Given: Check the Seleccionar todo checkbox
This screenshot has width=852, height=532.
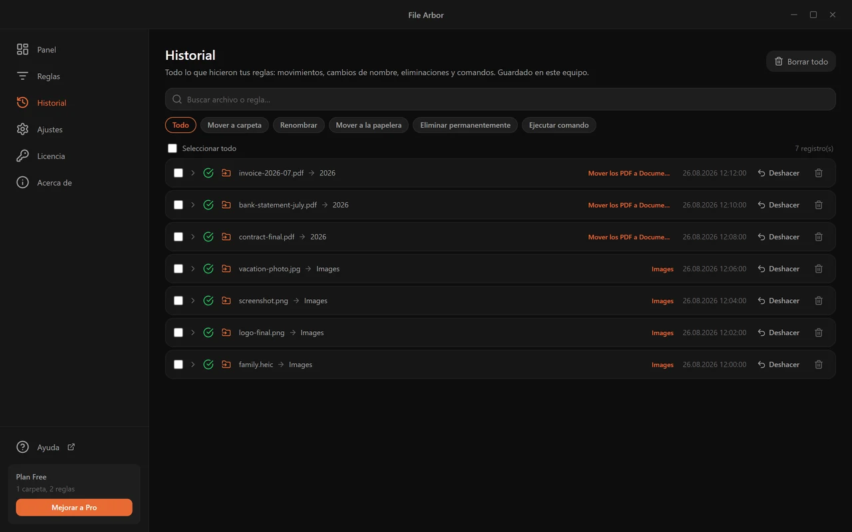Looking at the screenshot, I should coord(172,148).
